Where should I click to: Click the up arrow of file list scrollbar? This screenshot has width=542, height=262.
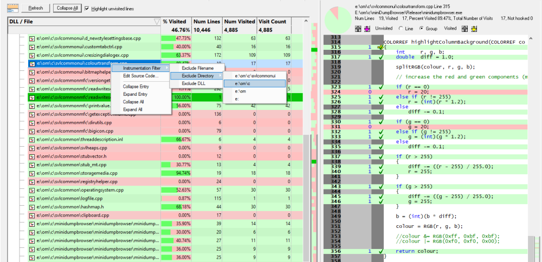pyautogui.click(x=307, y=22)
